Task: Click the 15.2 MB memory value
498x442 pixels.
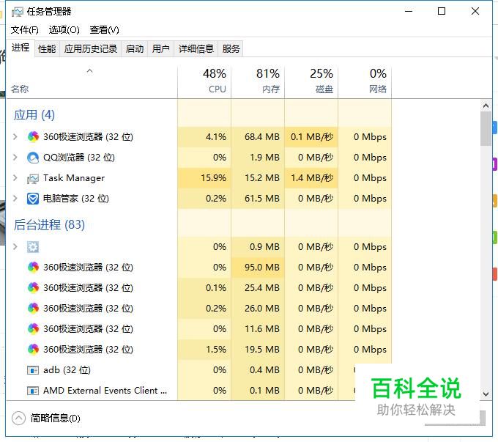Action: point(262,178)
